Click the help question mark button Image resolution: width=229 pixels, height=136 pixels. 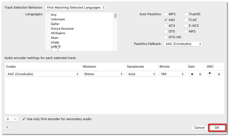coord(7,128)
